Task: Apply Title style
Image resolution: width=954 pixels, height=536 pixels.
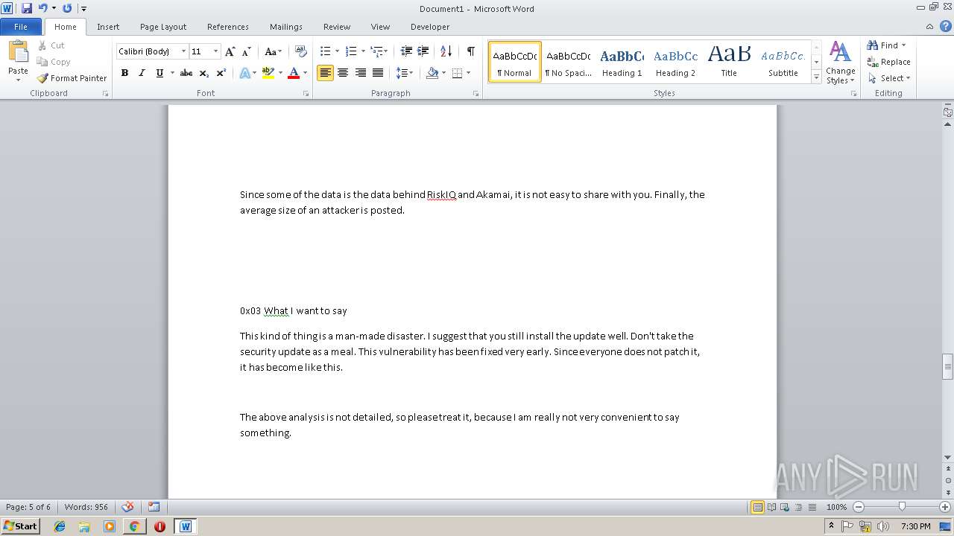Action: click(x=729, y=62)
